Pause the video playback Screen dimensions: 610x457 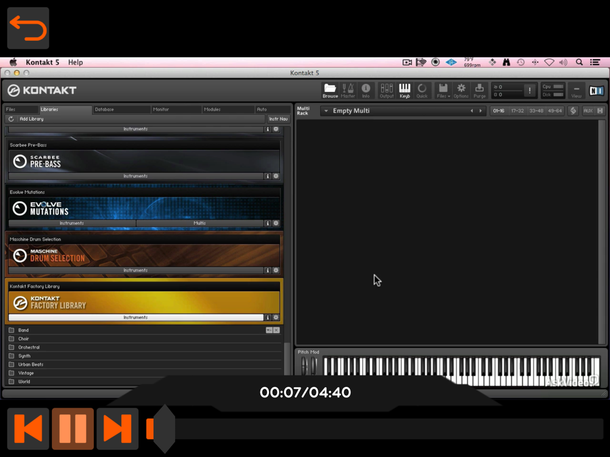[73, 428]
